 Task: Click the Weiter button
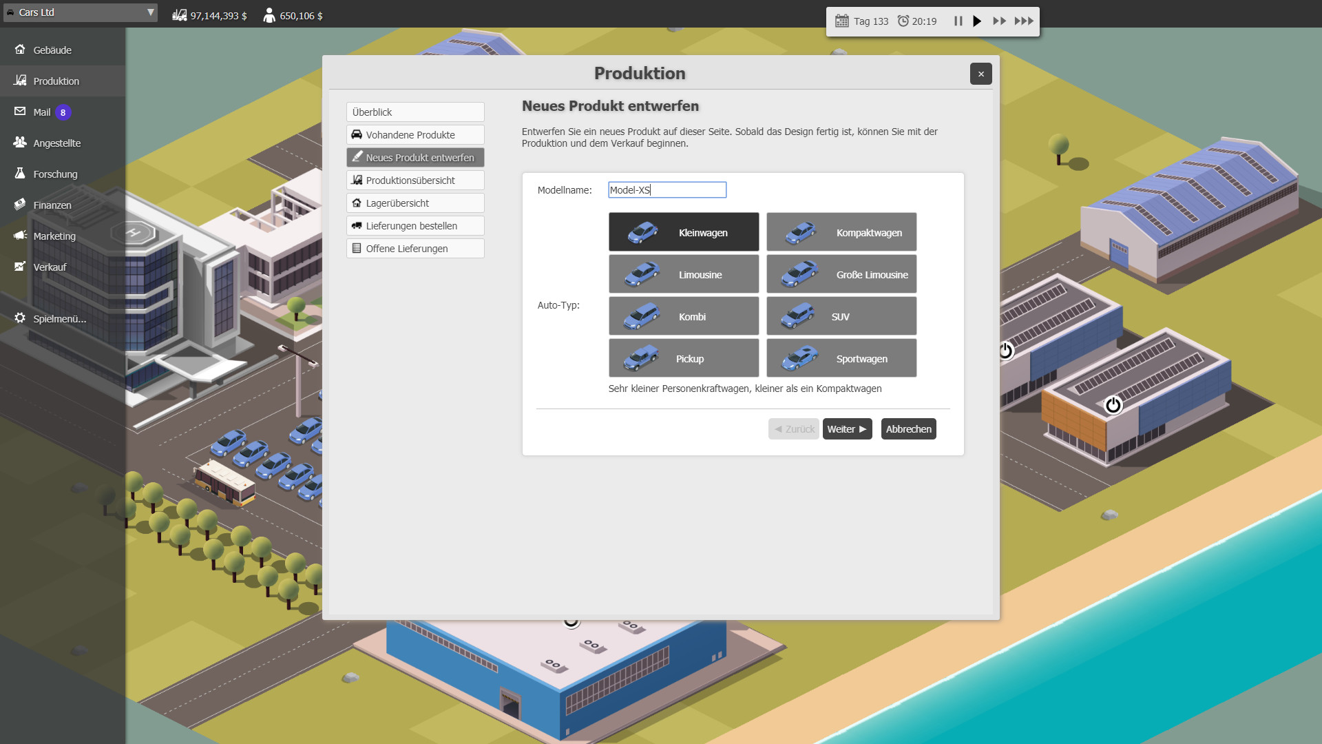[x=846, y=429]
